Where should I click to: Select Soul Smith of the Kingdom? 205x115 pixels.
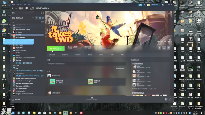pyautogui.click(x=24, y=81)
